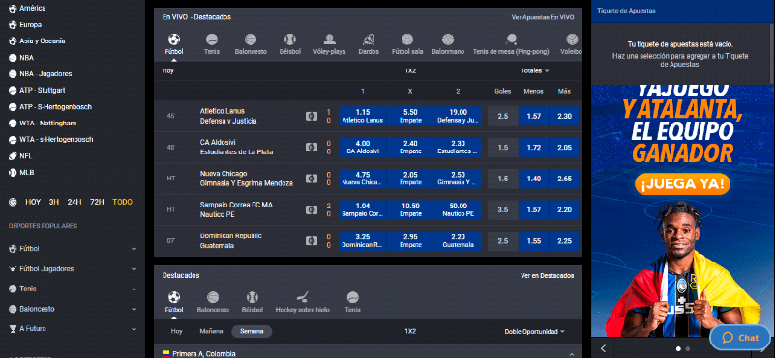This screenshot has height=358, width=775.
Task: Select Hoy pill in lower Destacados
Action: 176,331
